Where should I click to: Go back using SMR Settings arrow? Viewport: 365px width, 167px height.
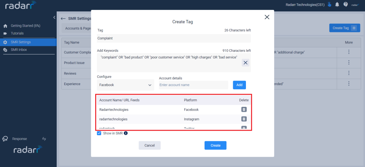click(63, 19)
